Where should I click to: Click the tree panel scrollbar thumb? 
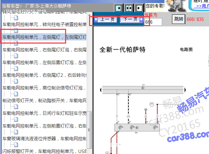point(89,130)
